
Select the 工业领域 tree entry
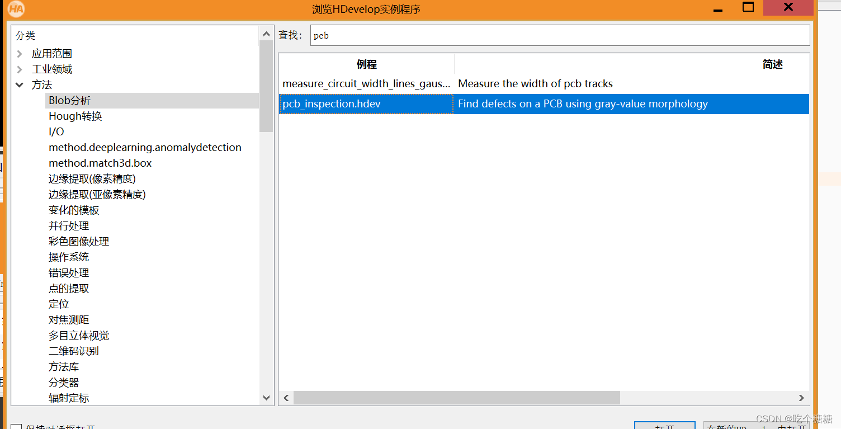click(52, 69)
